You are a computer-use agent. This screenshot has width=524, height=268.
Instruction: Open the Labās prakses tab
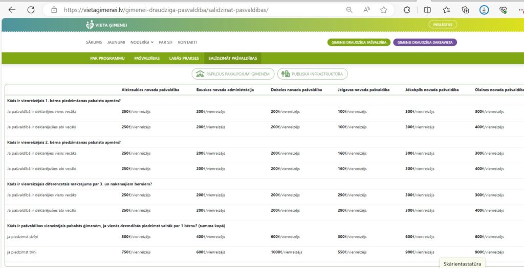pyautogui.click(x=184, y=58)
